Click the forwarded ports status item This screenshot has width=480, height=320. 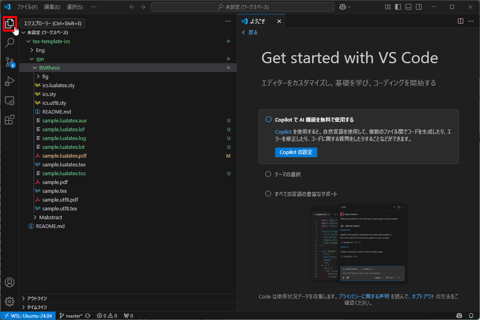click(128, 316)
